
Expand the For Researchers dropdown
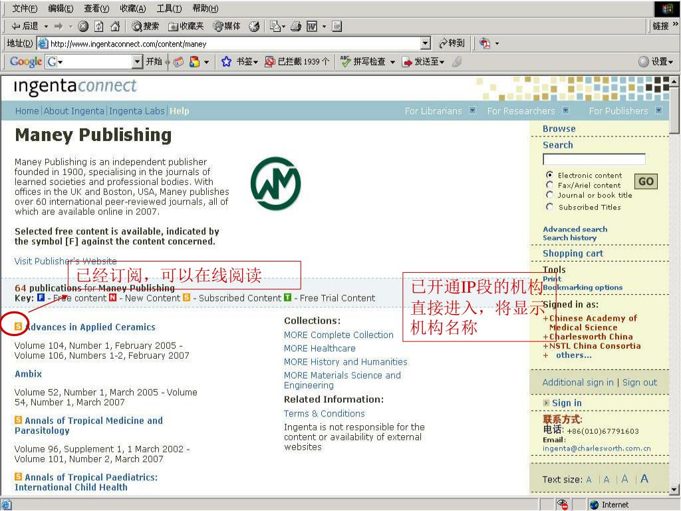[565, 110]
